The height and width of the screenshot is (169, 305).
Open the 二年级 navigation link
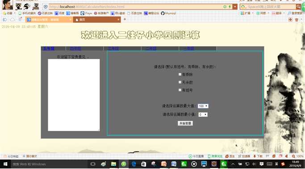coord(151,48)
